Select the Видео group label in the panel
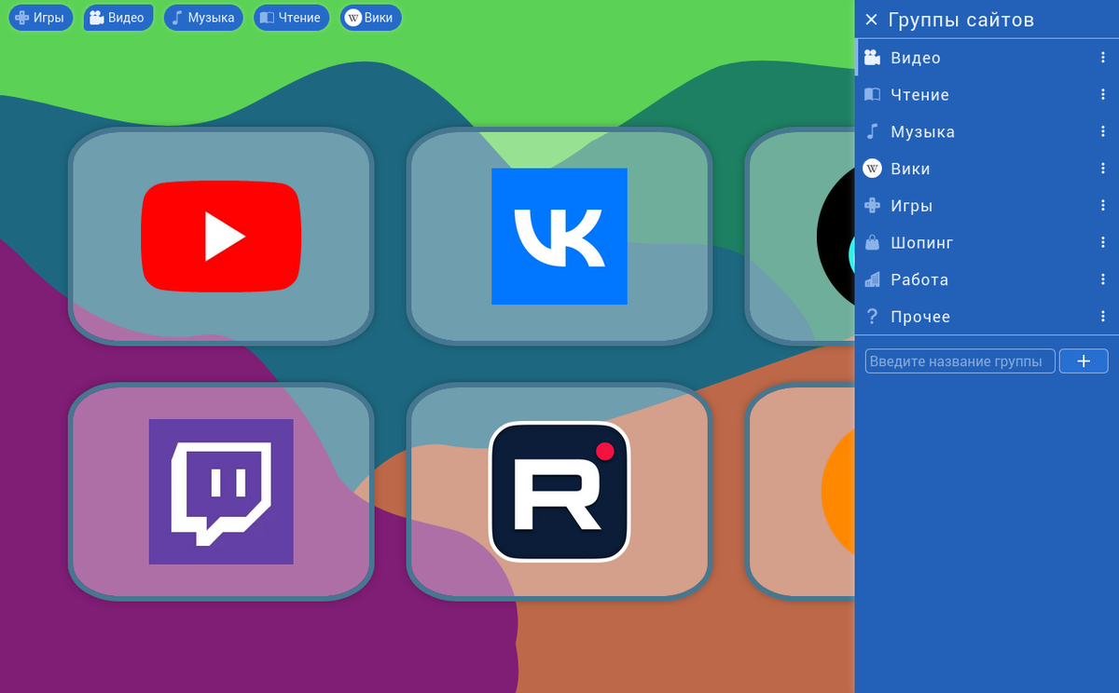Image resolution: width=1119 pixels, height=693 pixels. (x=916, y=58)
